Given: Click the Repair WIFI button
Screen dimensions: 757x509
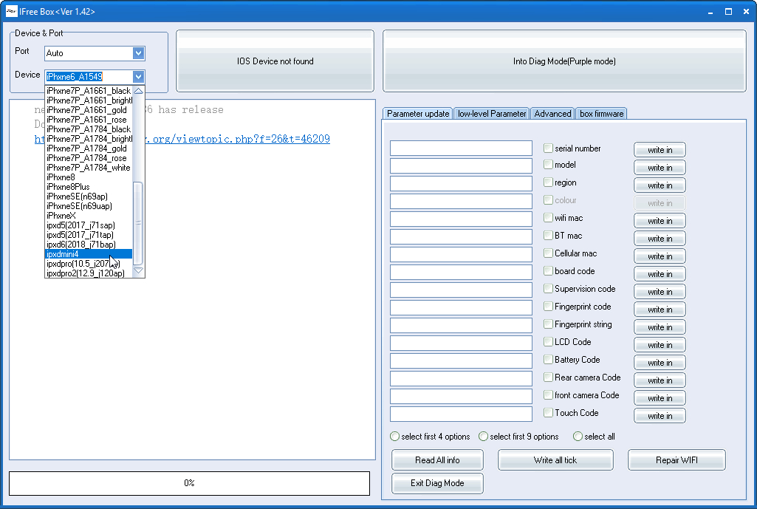Looking at the screenshot, I should 676,460.
